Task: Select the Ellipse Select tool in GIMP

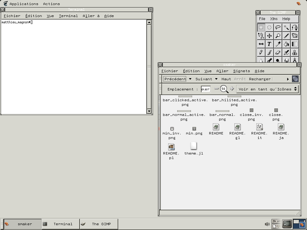Action: [270, 28]
